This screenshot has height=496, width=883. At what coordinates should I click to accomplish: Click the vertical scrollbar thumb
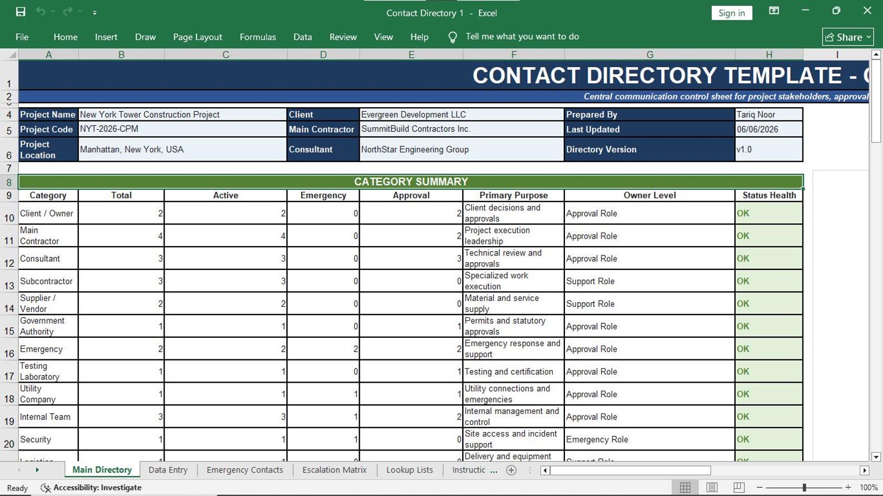click(876, 101)
